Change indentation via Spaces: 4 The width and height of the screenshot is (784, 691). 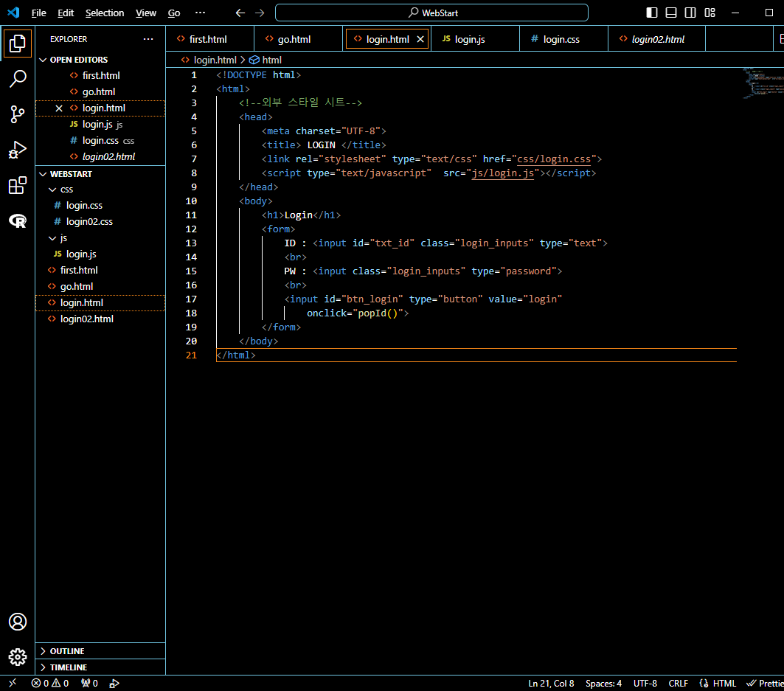(x=603, y=683)
